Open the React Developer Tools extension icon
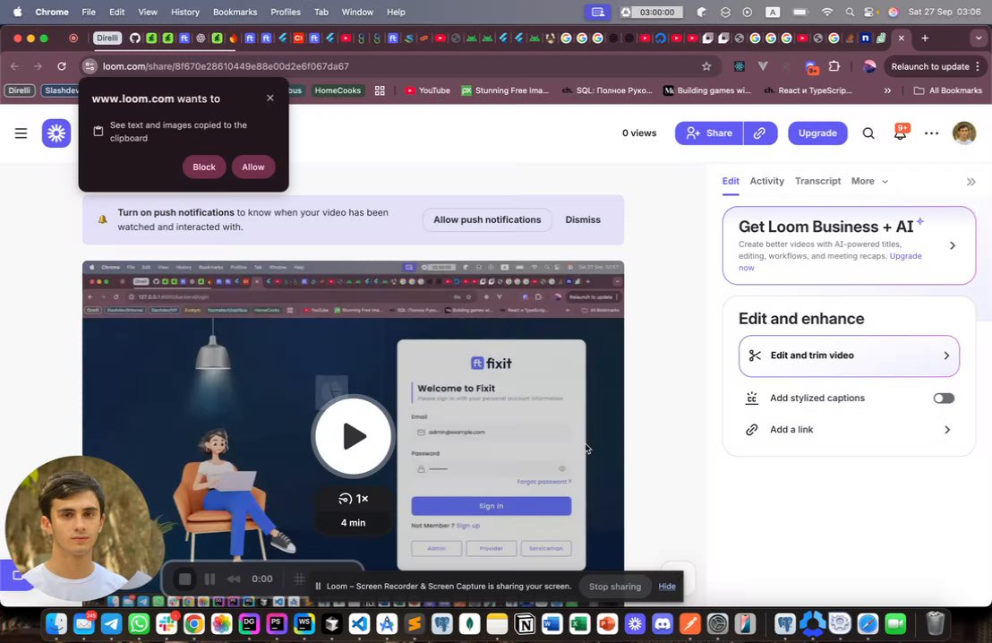The height and width of the screenshot is (643, 992). [x=739, y=66]
